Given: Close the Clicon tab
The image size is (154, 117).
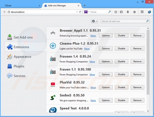Looking at the screenshot, I should pos(40,6).
